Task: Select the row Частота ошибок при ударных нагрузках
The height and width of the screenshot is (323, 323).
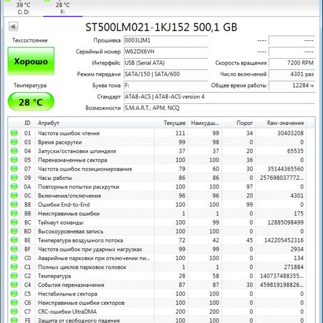Action: pos(157,249)
